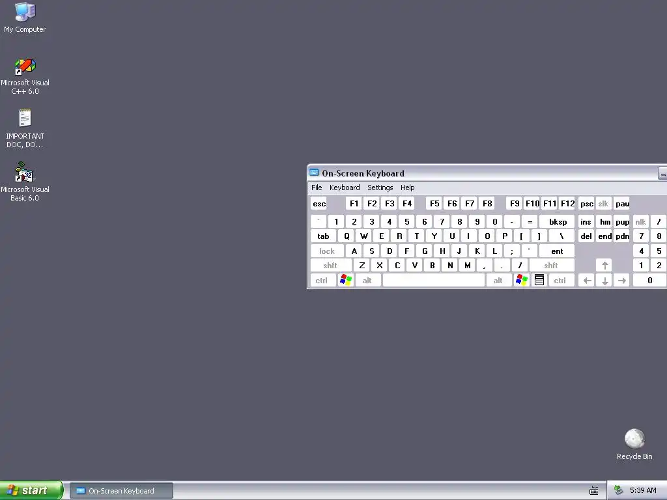Select the Microsoft Visual Basic 6.0 shortcut
The width and height of the screenshot is (667, 500).
pyautogui.click(x=25, y=182)
